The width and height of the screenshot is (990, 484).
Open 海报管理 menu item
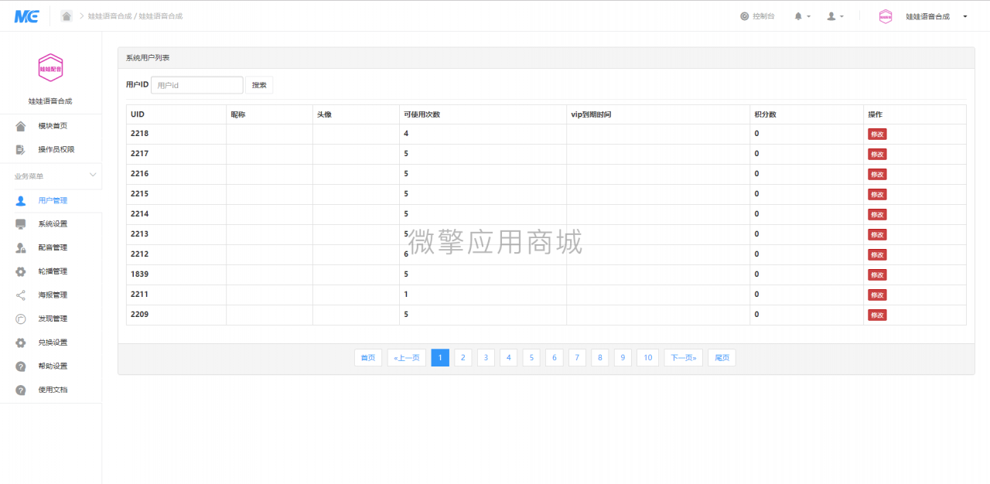coord(51,295)
